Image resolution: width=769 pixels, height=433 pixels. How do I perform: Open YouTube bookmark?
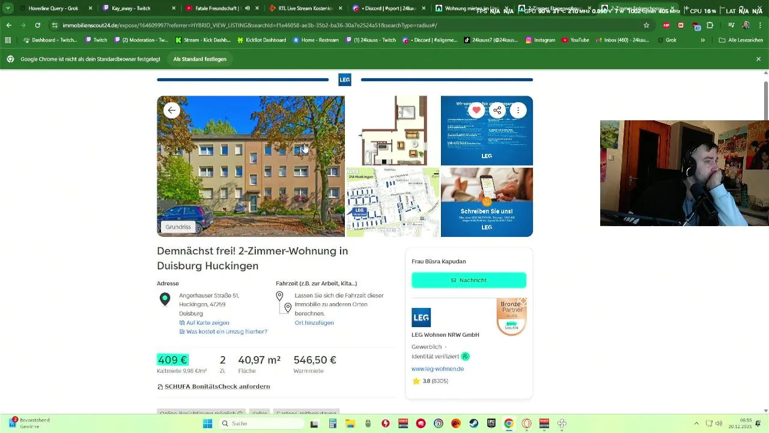tap(576, 40)
